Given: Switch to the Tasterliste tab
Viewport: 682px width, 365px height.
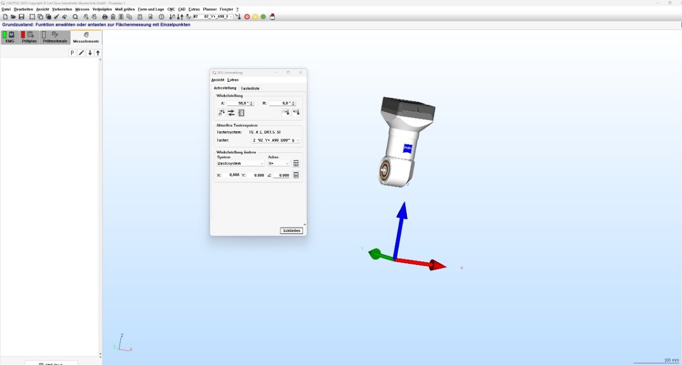Looking at the screenshot, I should [250, 89].
